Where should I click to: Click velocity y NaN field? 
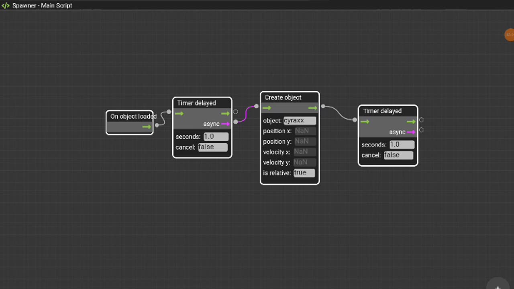click(x=305, y=162)
